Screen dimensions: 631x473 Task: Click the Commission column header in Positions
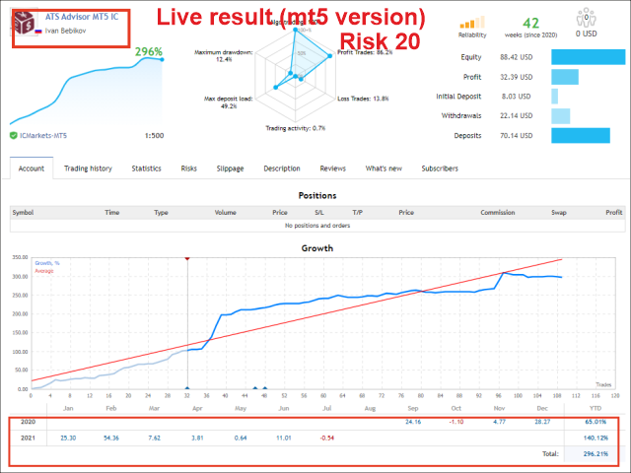tap(497, 213)
